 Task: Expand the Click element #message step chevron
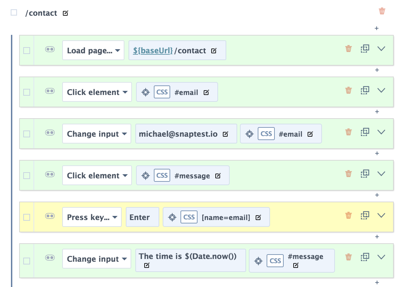(x=381, y=174)
